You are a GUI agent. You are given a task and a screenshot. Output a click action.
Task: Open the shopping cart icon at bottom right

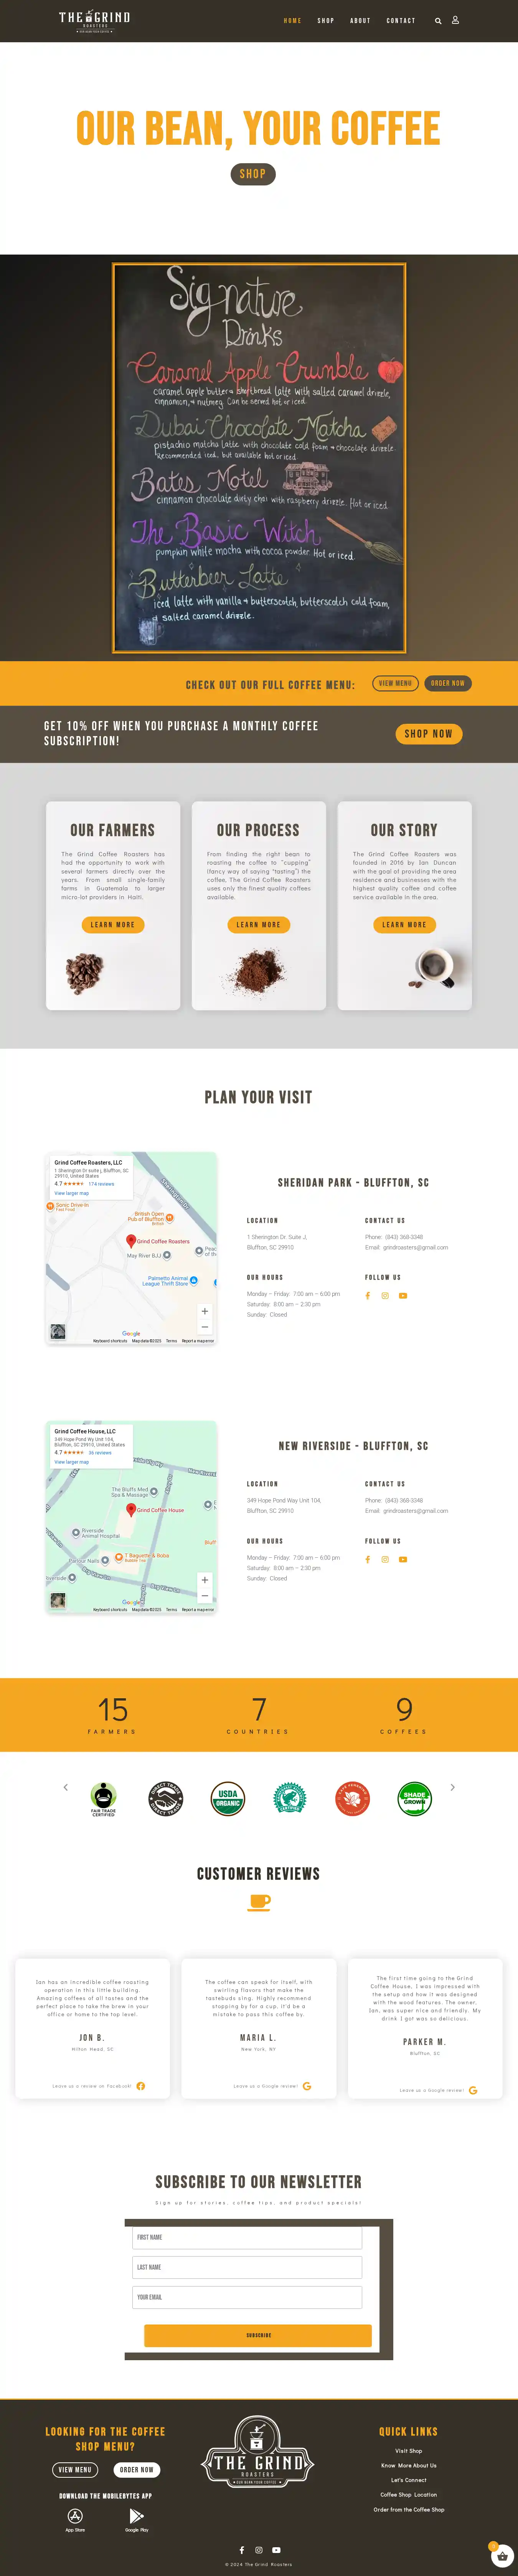(502, 2555)
